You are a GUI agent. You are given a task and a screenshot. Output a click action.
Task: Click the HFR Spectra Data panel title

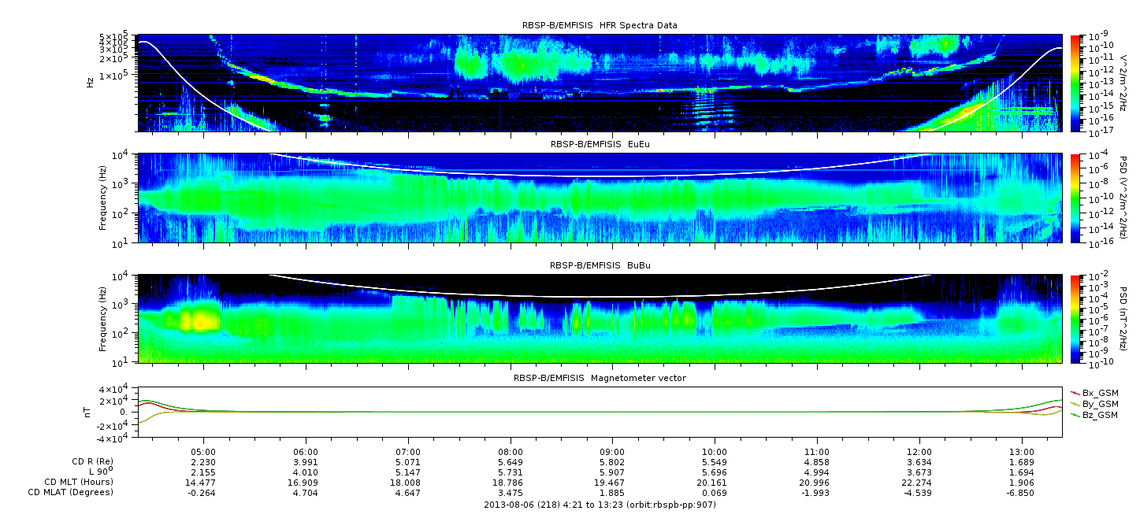600,25
